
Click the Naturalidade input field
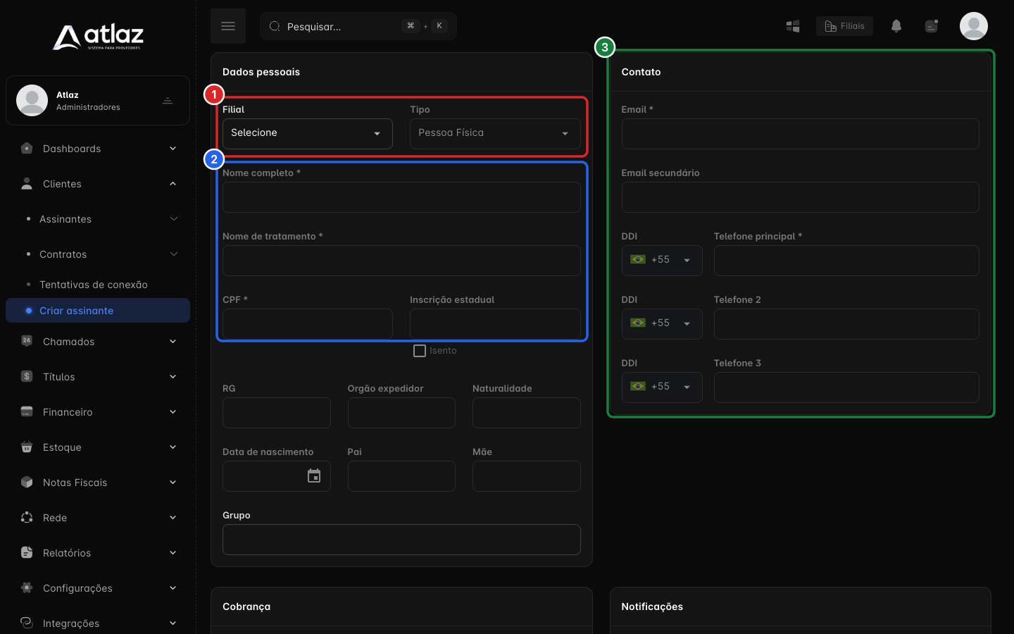pos(527,413)
